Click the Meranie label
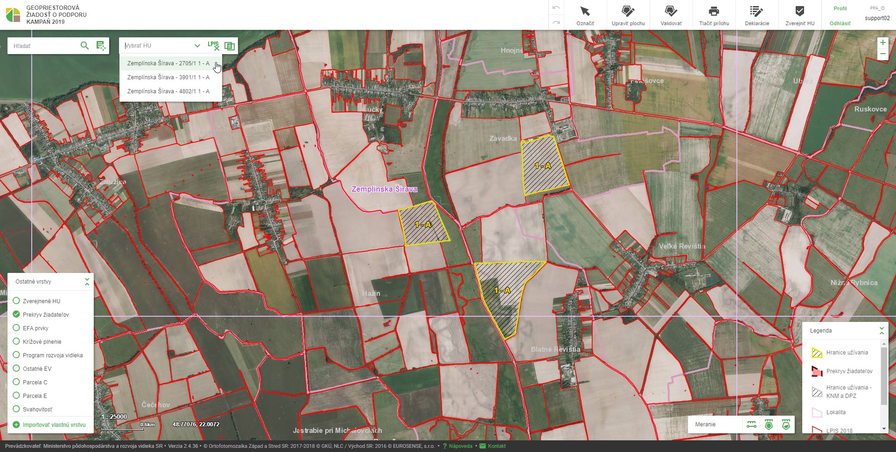 tap(705, 424)
